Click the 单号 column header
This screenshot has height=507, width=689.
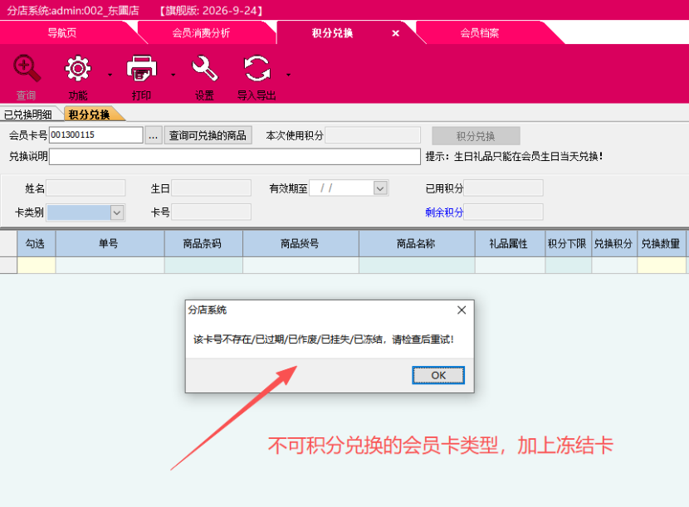[110, 244]
